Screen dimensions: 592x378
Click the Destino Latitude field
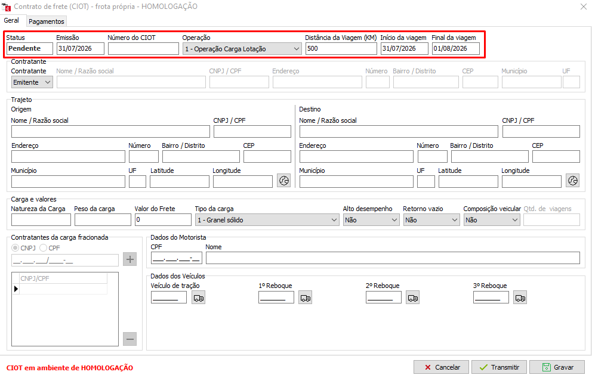(x=468, y=181)
